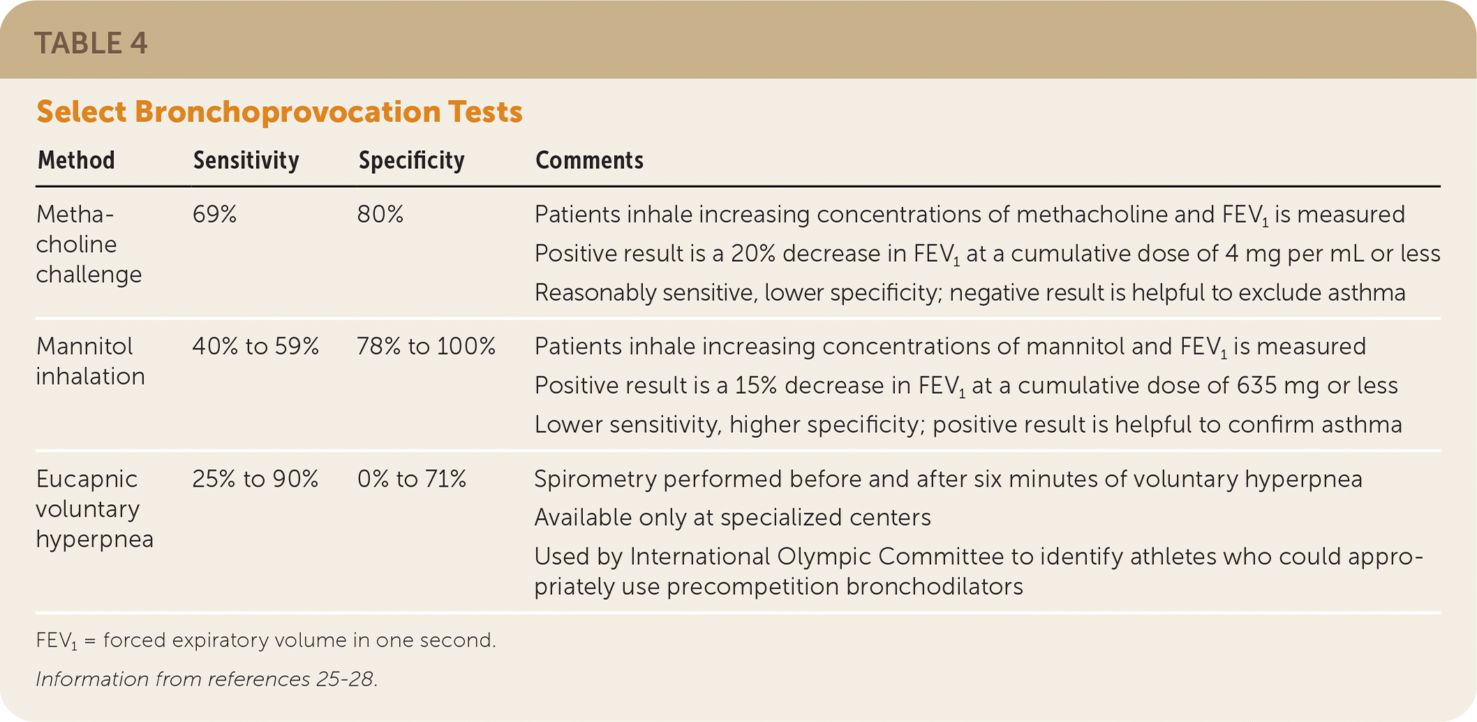The image size is (1477, 722).
Task: Click the 635 mg cumulative dose comment
Action: [x=966, y=385]
